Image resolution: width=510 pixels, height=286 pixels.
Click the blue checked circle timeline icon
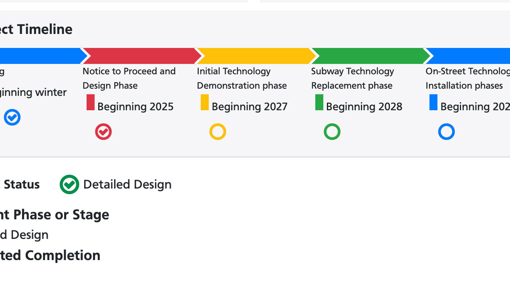(x=12, y=117)
